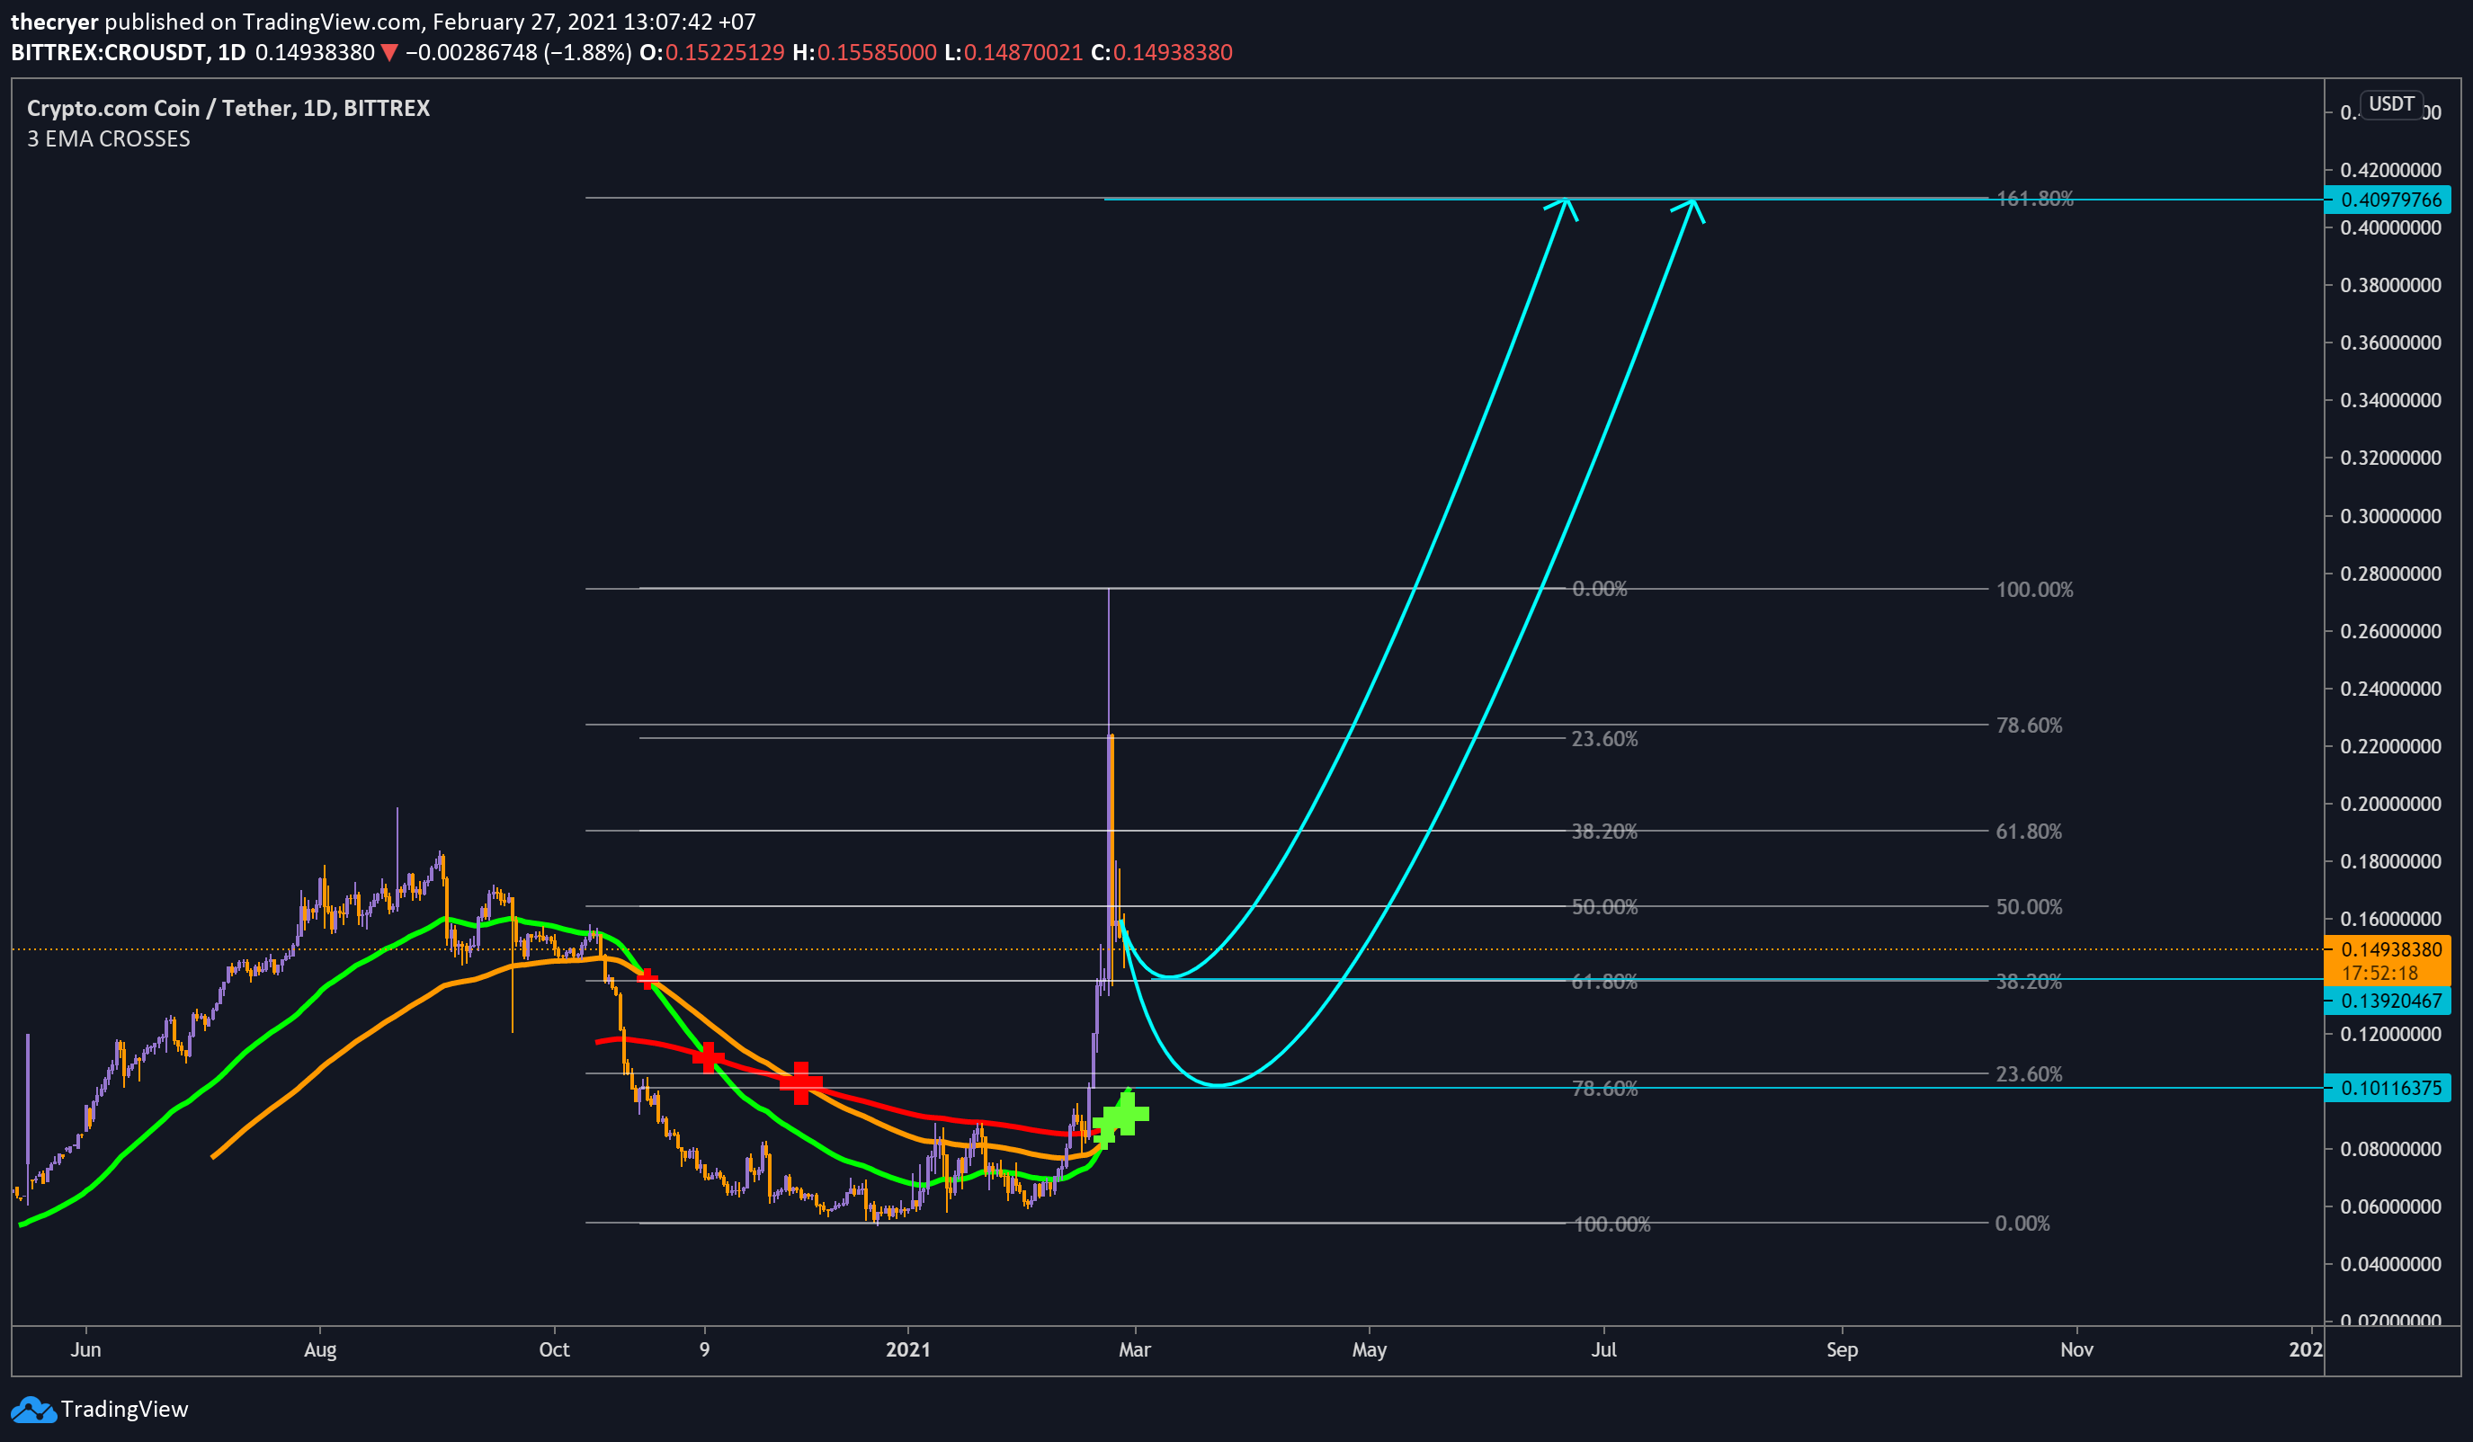
Task: Click the open price value O:0.15225129
Action: point(712,53)
